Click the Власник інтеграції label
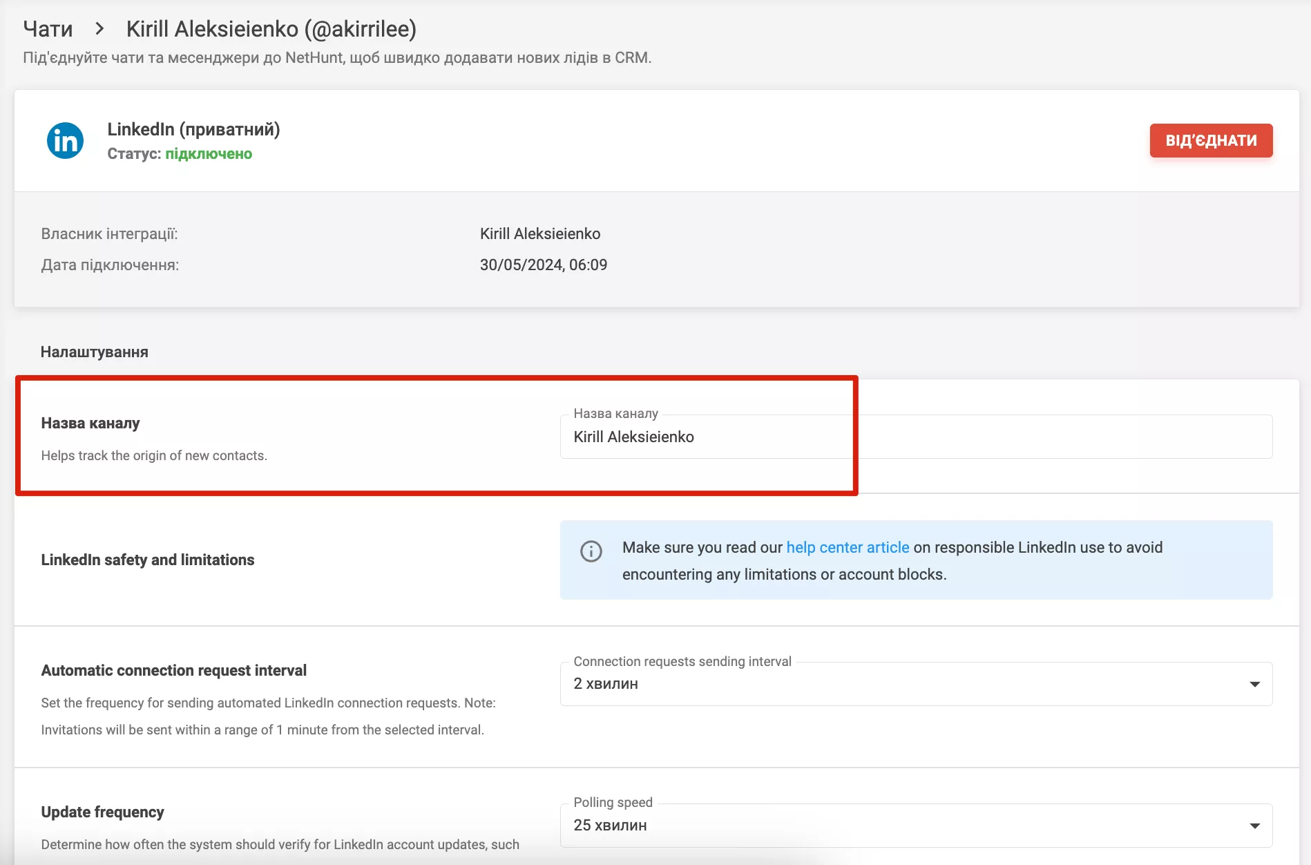Viewport: 1311px width, 865px height. [109, 234]
